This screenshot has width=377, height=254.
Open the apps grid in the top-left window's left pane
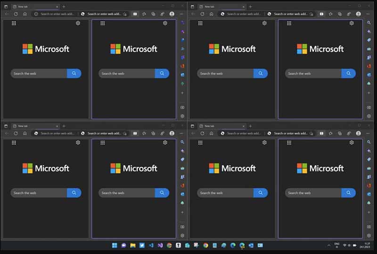click(x=14, y=24)
